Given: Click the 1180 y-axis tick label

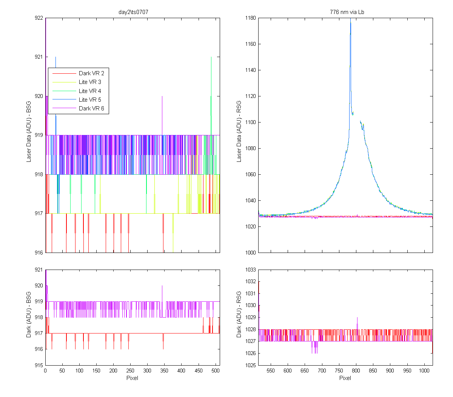Looking at the screenshot, I should 250,18.
